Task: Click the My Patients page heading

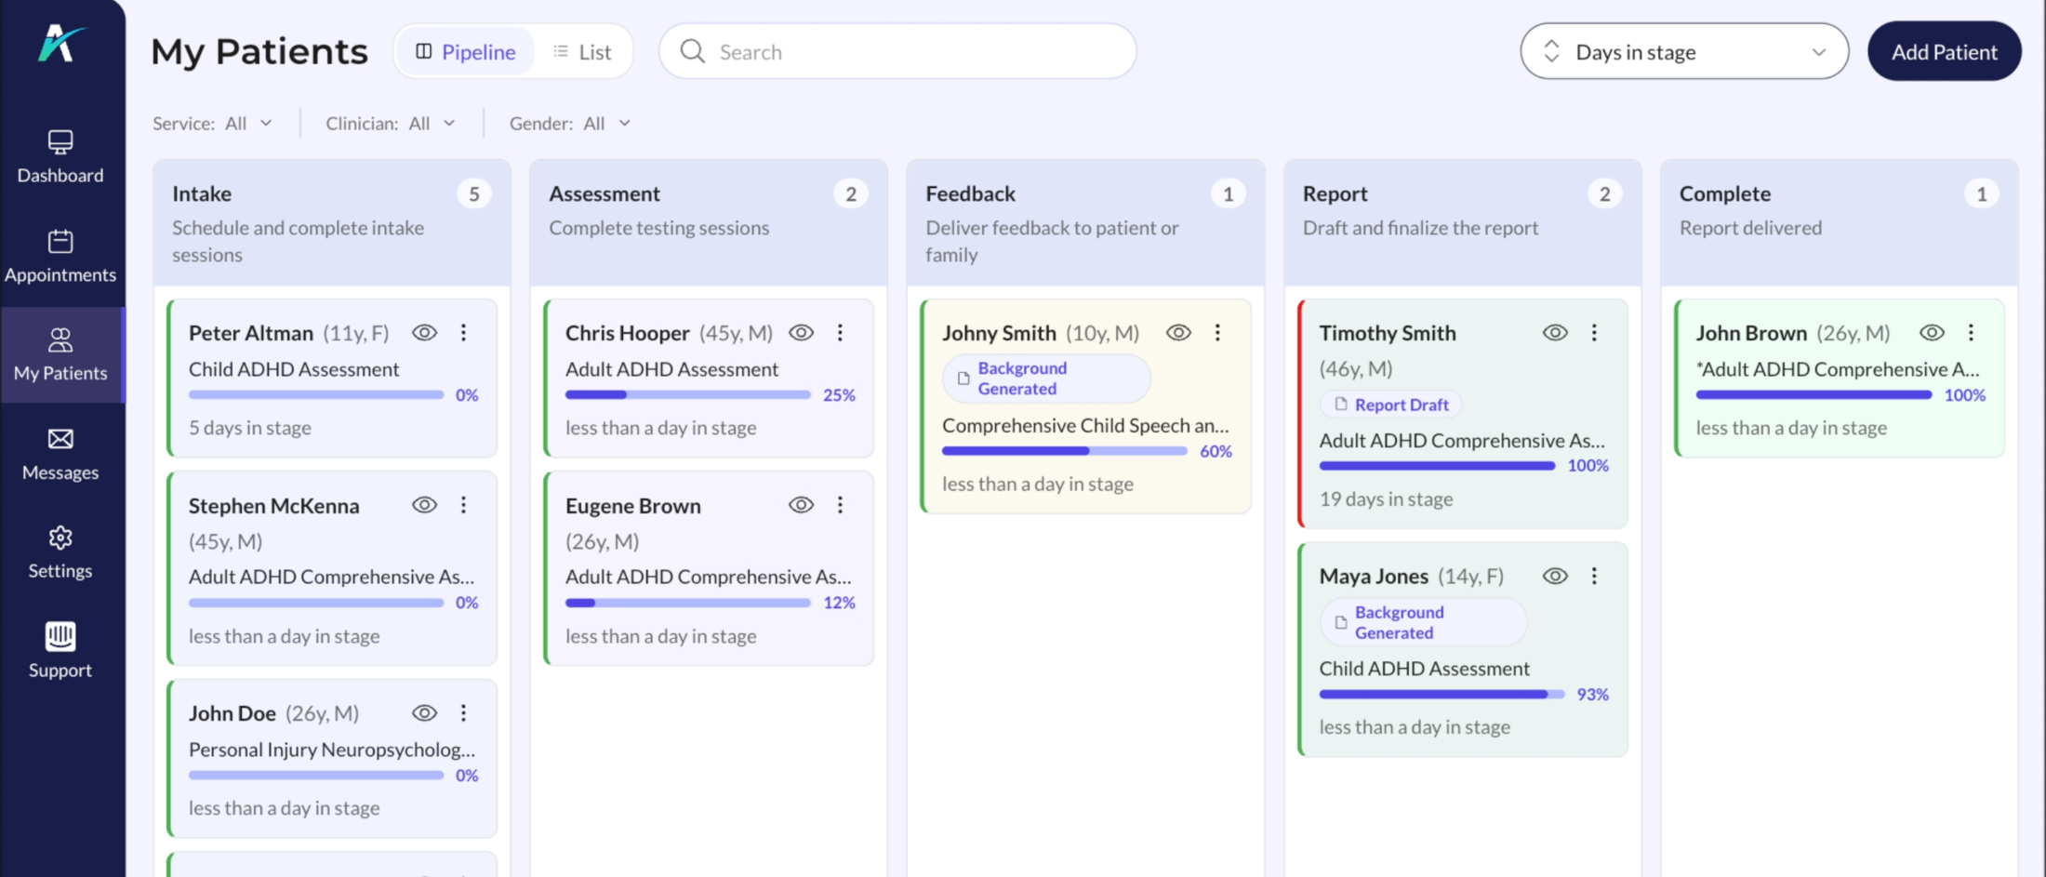Action: pyautogui.click(x=259, y=51)
